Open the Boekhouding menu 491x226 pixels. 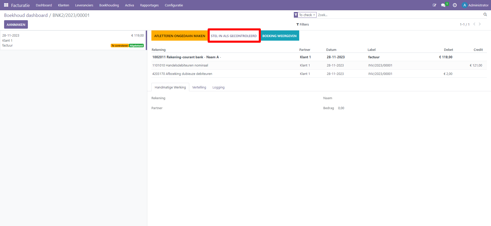coord(109,5)
